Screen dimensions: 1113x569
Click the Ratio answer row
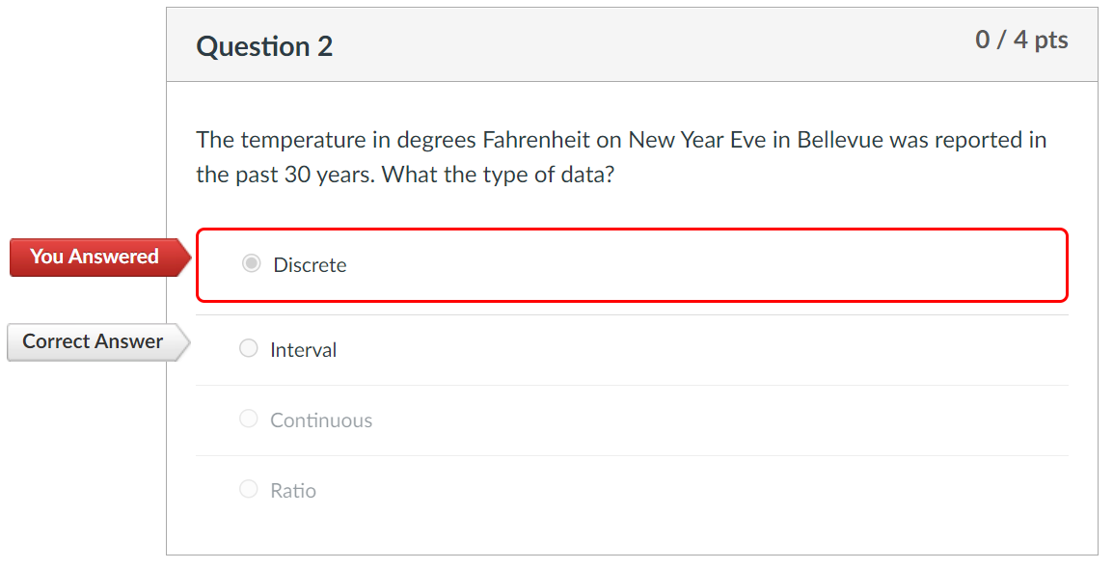pos(632,489)
